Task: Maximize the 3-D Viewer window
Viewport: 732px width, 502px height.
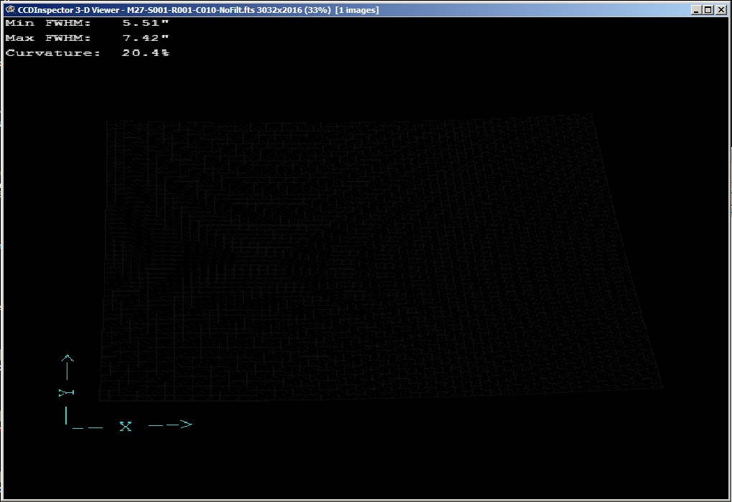Action: tap(708, 9)
